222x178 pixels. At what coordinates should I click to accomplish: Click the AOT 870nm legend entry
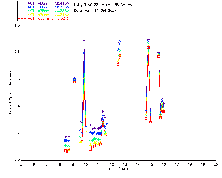tap(44, 15)
